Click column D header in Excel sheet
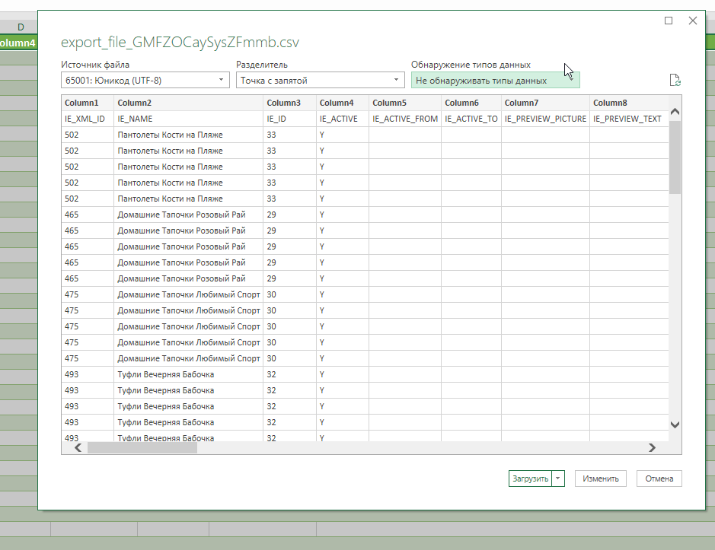715x550 pixels. [19, 27]
